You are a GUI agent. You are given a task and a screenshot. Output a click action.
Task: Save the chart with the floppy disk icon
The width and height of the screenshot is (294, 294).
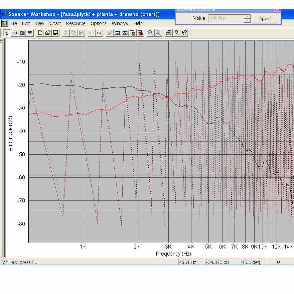(x=55, y=33)
